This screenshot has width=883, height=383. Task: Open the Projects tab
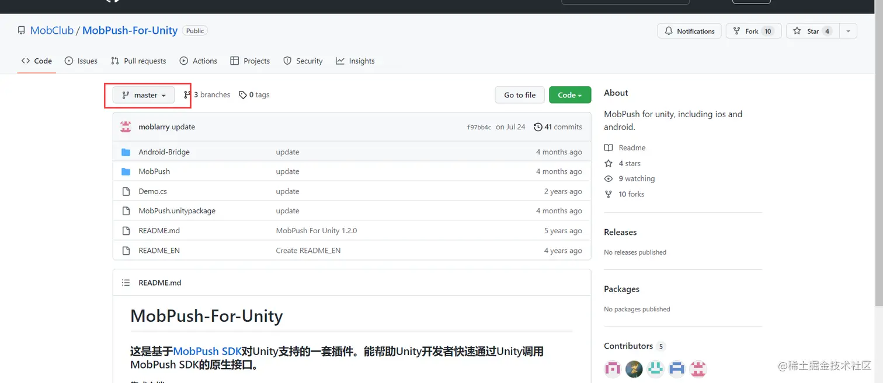250,61
